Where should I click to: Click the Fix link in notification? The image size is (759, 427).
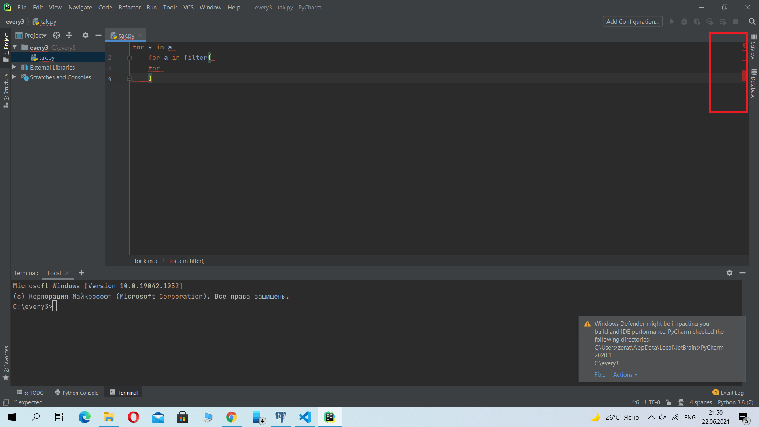click(x=599, y=375)
